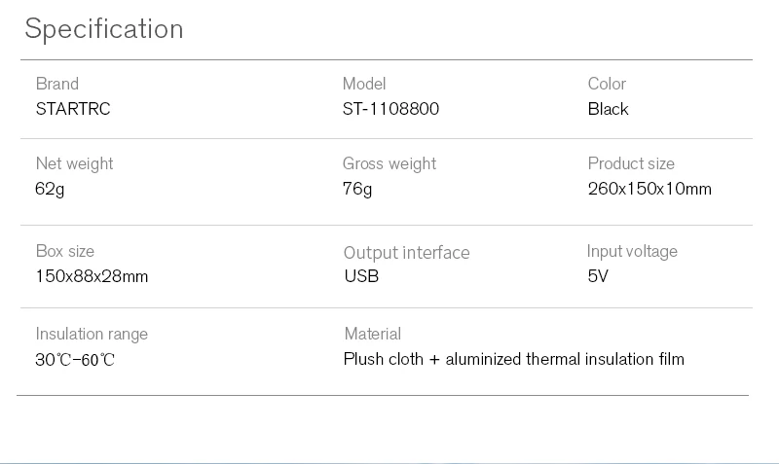Image resolution: width=779 pixels, height=464 pixels.
Task: Click the 260x150x10mm product size value
Action: [649, 189]
